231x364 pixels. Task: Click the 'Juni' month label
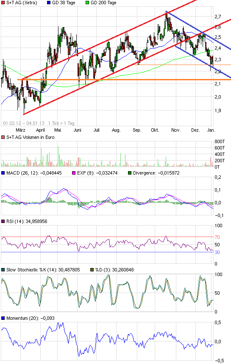(x=78, y=130)
